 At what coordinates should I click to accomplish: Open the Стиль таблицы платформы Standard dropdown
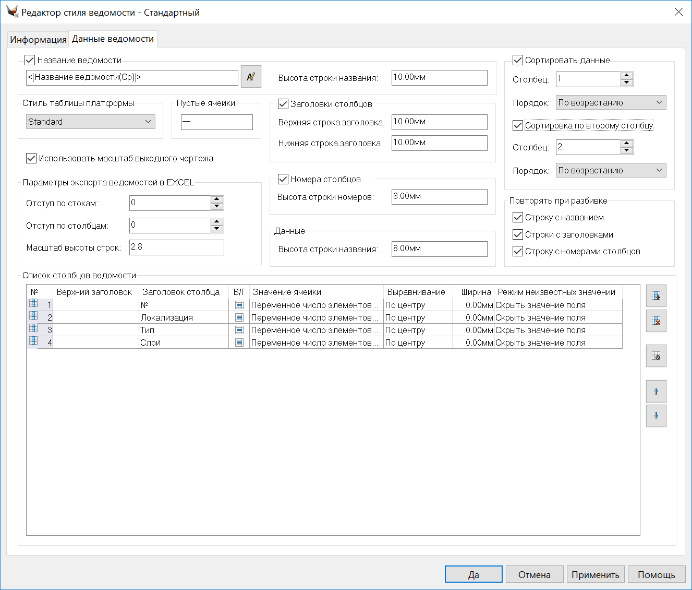point(91,122)
